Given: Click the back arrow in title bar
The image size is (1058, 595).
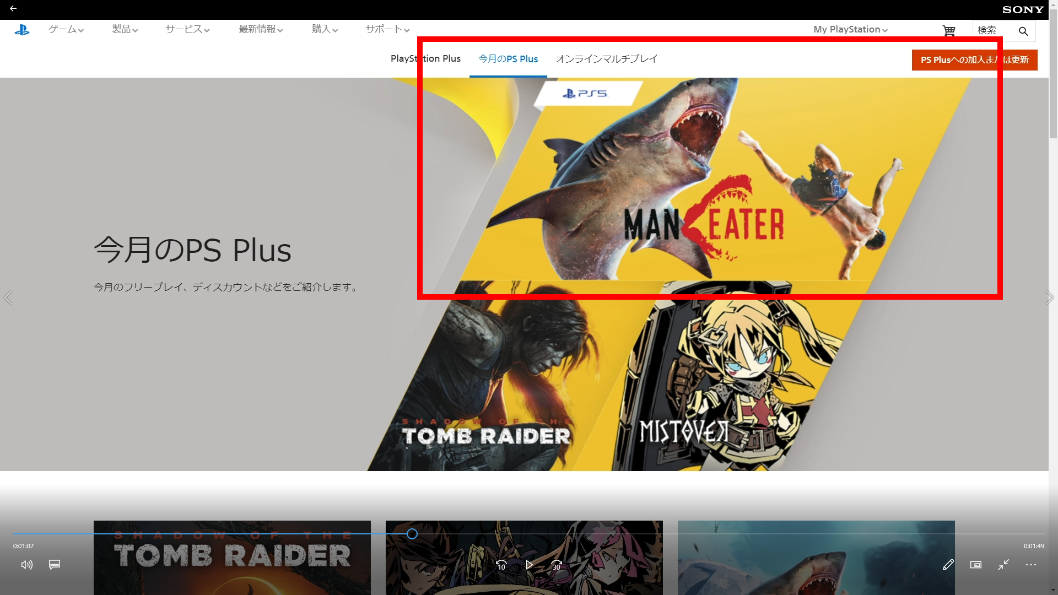Looking at the screenshot, I should point(13,9).
